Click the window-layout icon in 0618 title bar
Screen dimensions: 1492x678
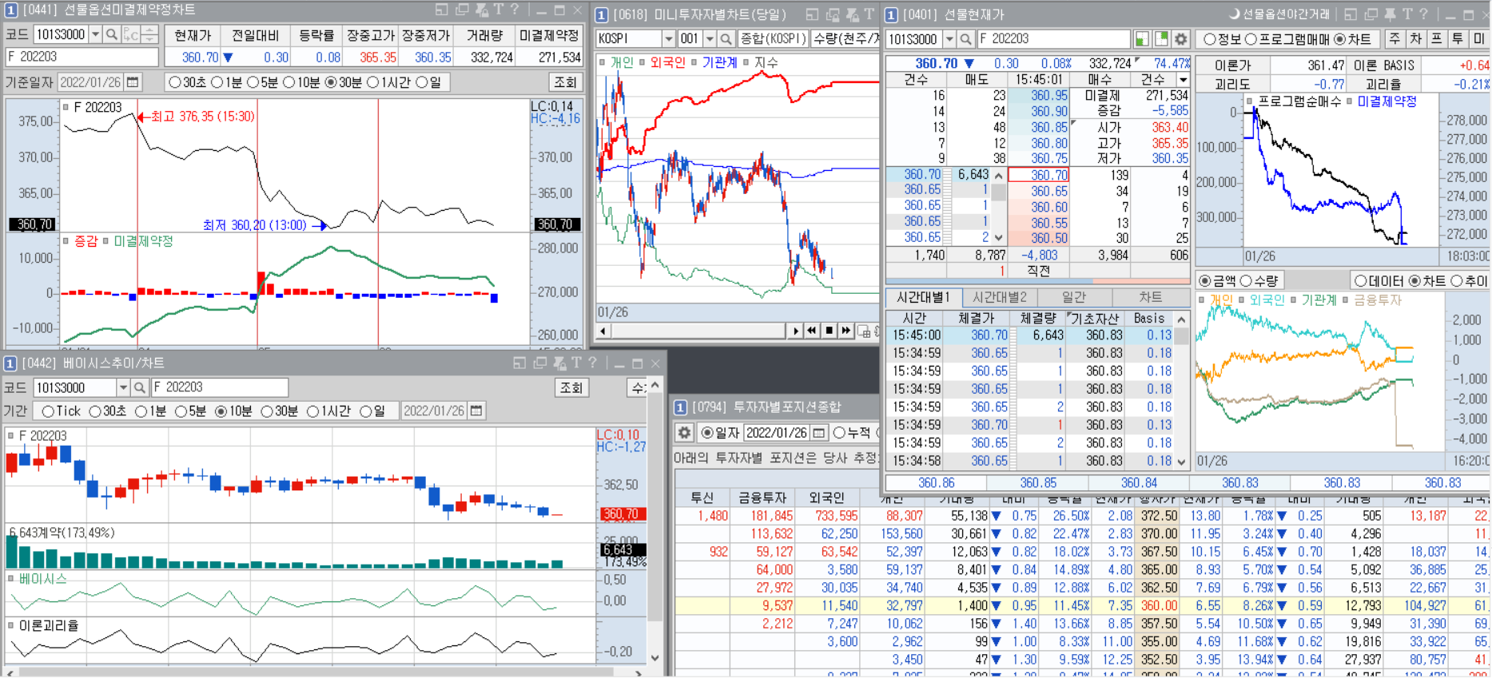[x=813, y=14]
